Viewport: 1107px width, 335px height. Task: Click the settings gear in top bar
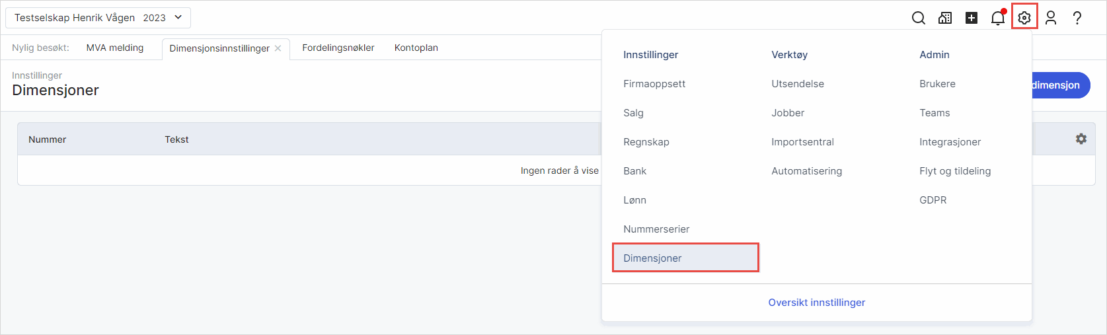1024,18
